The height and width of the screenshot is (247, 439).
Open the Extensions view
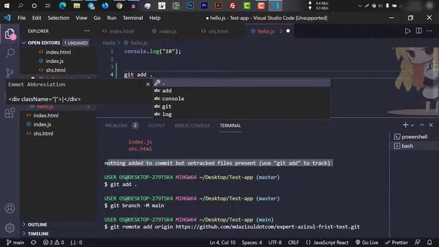[x=10, y=113]
